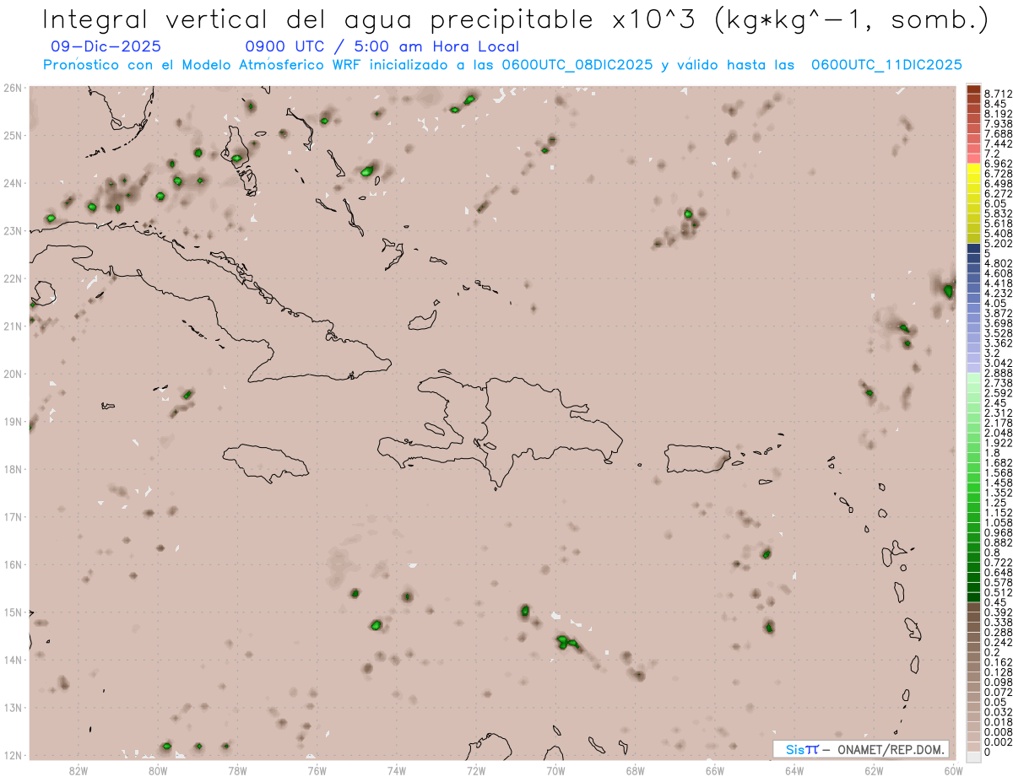This screenshot has width=1013, height=782.
Task: Click the '64W' longitude label
Action: pos(794,769)
